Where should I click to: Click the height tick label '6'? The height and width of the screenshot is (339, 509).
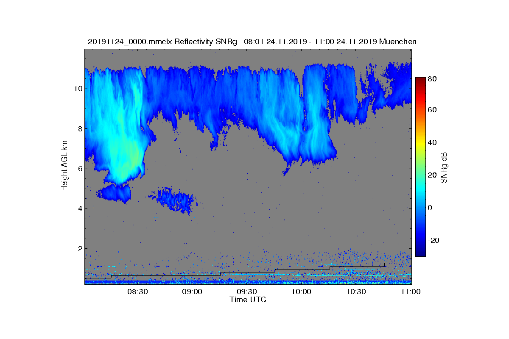[x=79, y=169]
